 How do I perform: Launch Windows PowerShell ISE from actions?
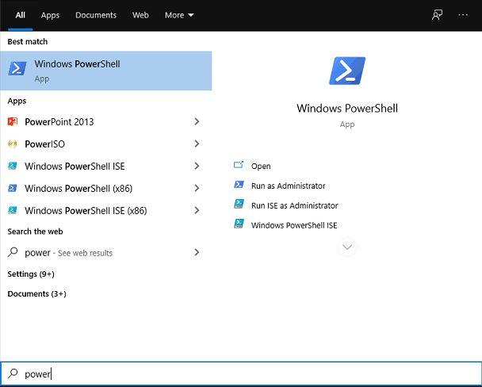pyautogui.click(x=294, y=225)
